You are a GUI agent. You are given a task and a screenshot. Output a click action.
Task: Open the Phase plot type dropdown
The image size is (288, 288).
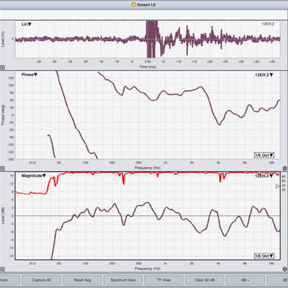coord(30,75)
